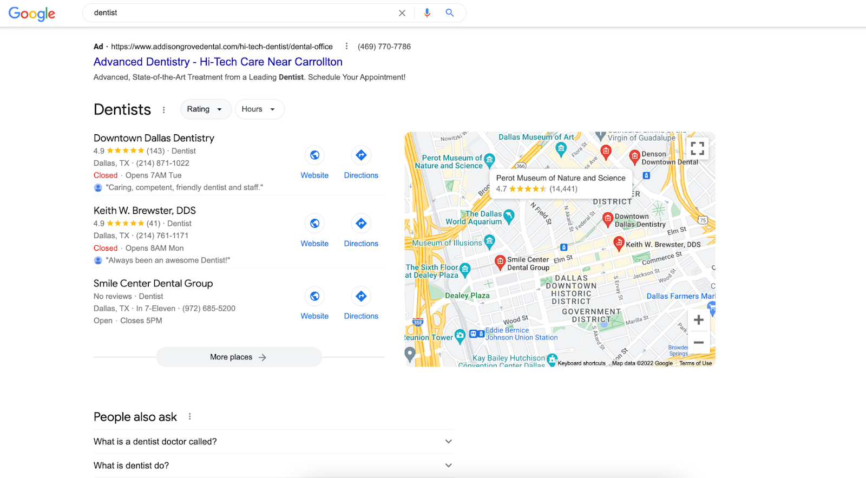Click Smile Center Dental Group map pin
This screenshot has height=478, width=866.
tap(500, 263)
